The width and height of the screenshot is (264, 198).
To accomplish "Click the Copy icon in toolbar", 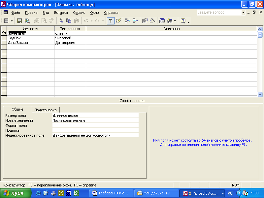I will (x=69, y=21).
